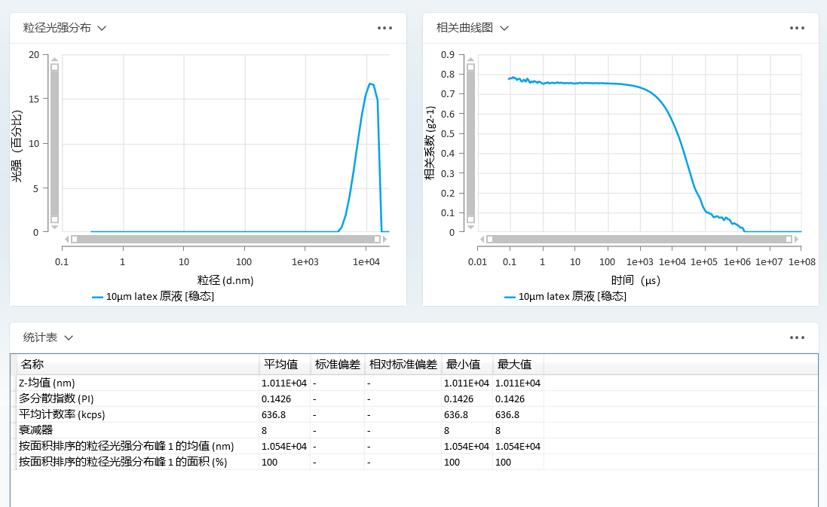The image size is (827, 507).
Task: Click the horizontal scrollbar under the correlation chart
Action: click(x=641, y=240)
